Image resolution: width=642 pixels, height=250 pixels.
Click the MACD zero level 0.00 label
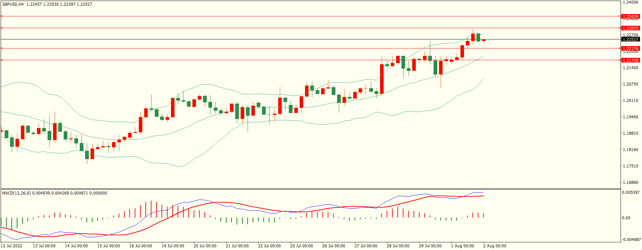pos(626,218)
